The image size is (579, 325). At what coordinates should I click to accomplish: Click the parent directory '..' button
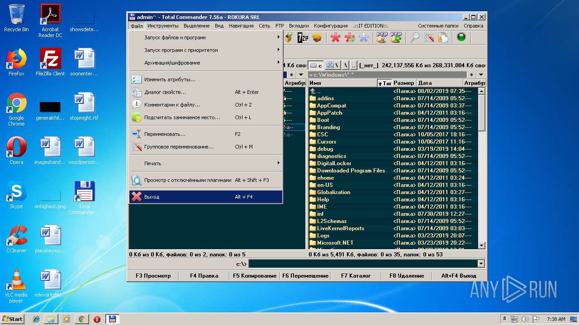point(354,65)
